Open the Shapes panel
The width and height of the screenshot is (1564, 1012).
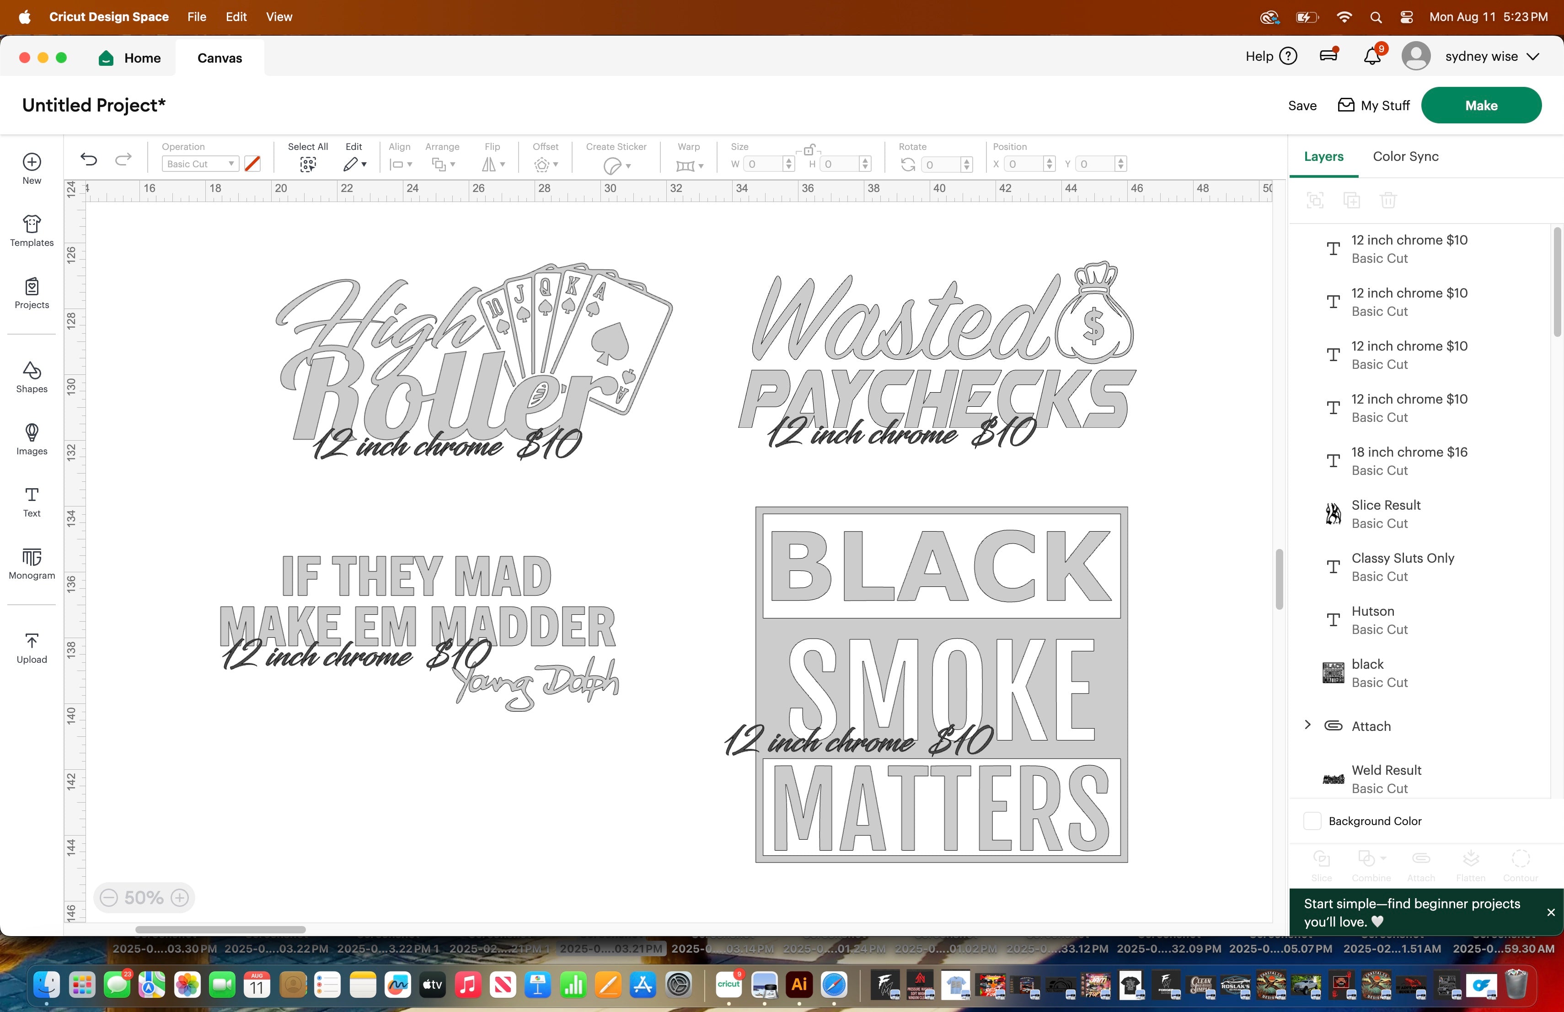31,377
